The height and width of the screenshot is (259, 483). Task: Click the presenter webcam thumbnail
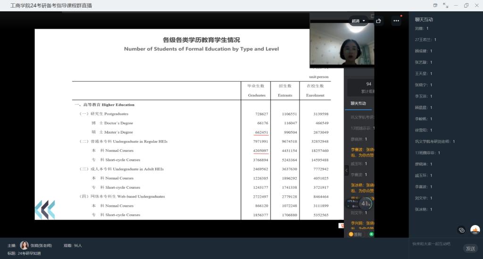click(341, 43)
